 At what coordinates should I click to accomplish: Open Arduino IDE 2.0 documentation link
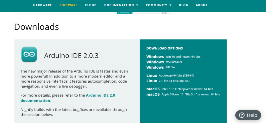coord(68,98)
